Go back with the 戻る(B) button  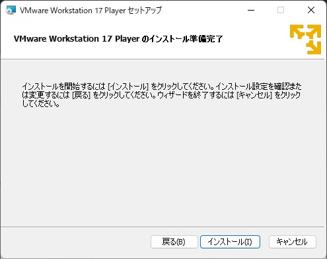(x=174, y=242)
